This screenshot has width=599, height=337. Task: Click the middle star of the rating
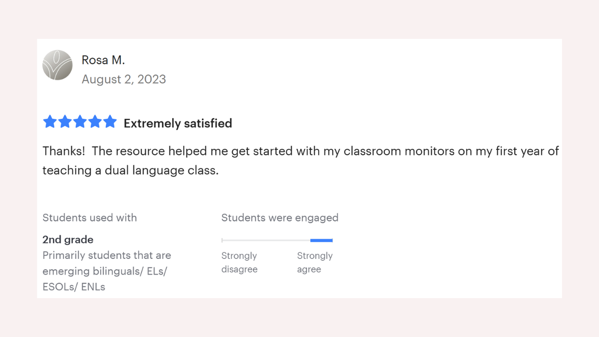coord(80,122)
